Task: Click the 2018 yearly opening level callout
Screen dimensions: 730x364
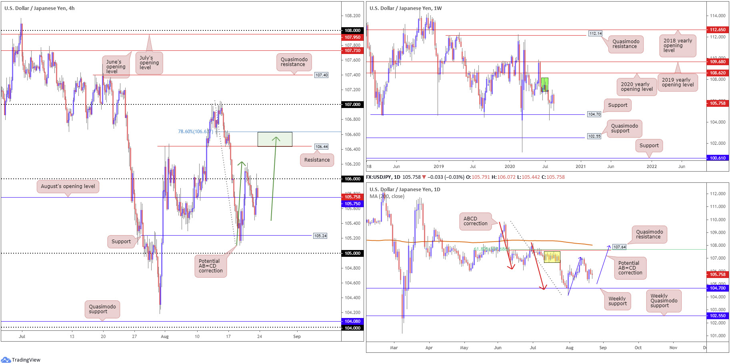Action: (x=678, y=46)
